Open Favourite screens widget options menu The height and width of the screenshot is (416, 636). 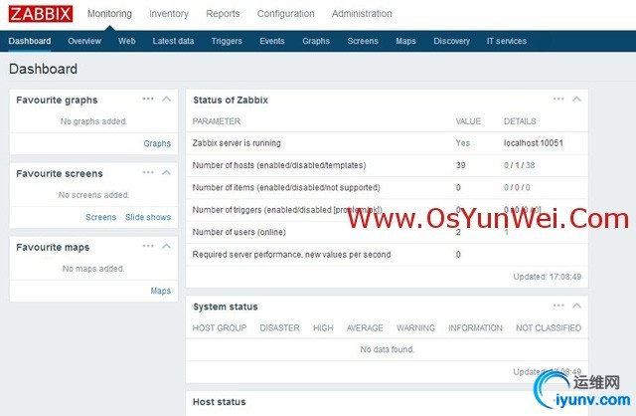pos(148,172)
